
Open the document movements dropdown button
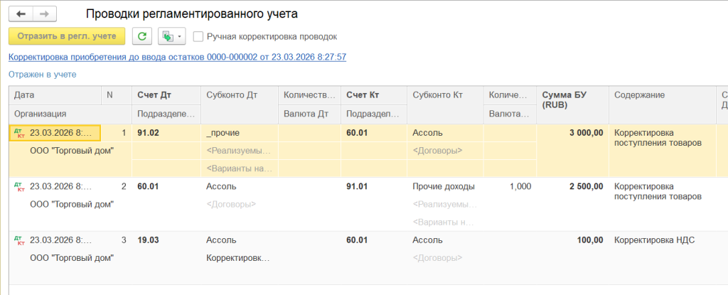point(171,36)
